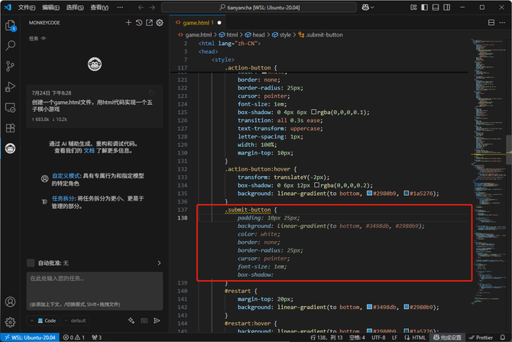Open the 文件 menu
The image size is (512, 342).
26,7
